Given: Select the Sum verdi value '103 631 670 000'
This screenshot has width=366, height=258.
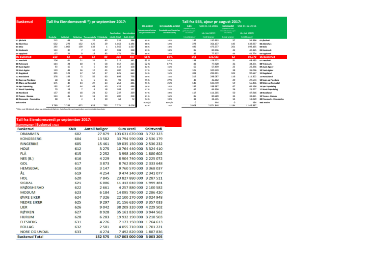Looking at the screenshot, I should [x=129, y=134].
